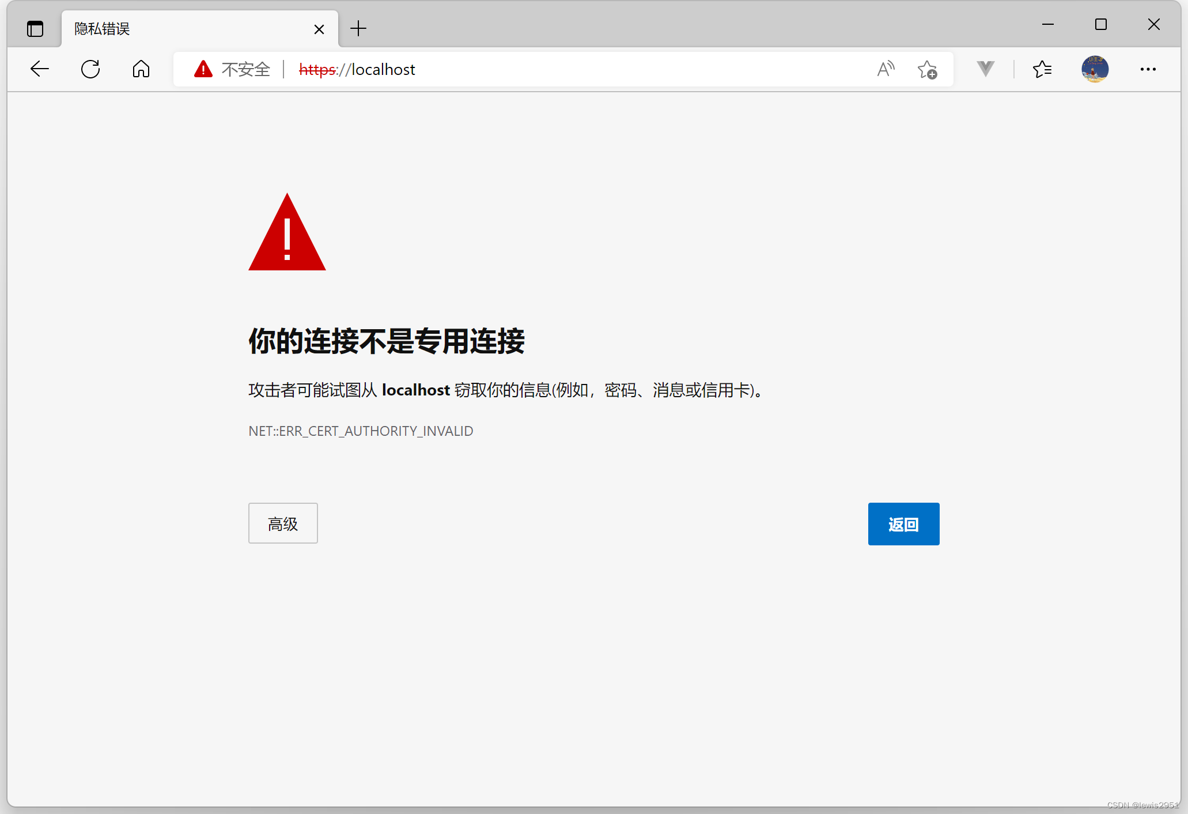This screenshot has width=1188, height=814.
Task: Open the tab actions menu icon
Action: point(35,28)
